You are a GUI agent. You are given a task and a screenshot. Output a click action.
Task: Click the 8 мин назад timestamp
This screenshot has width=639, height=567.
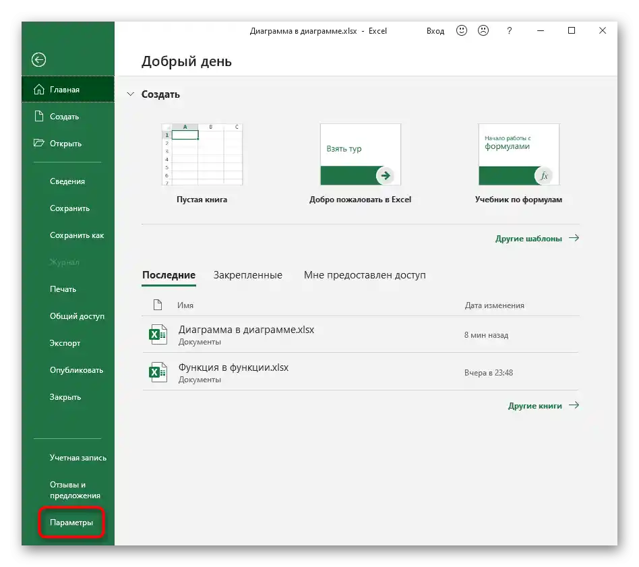click(486, 335)
